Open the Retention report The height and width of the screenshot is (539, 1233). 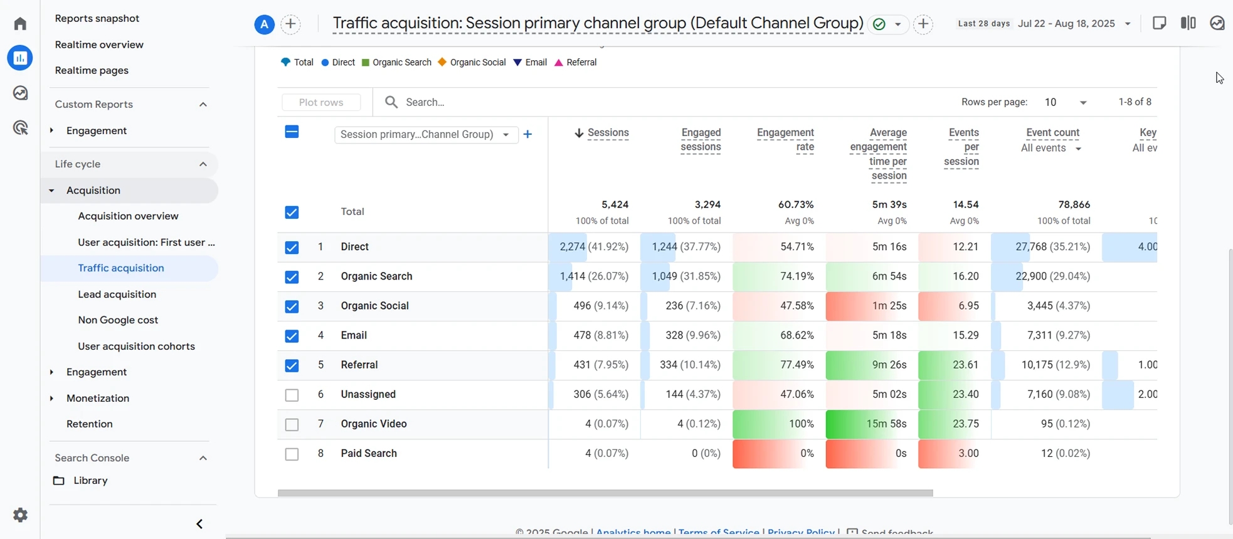(90, 424)
